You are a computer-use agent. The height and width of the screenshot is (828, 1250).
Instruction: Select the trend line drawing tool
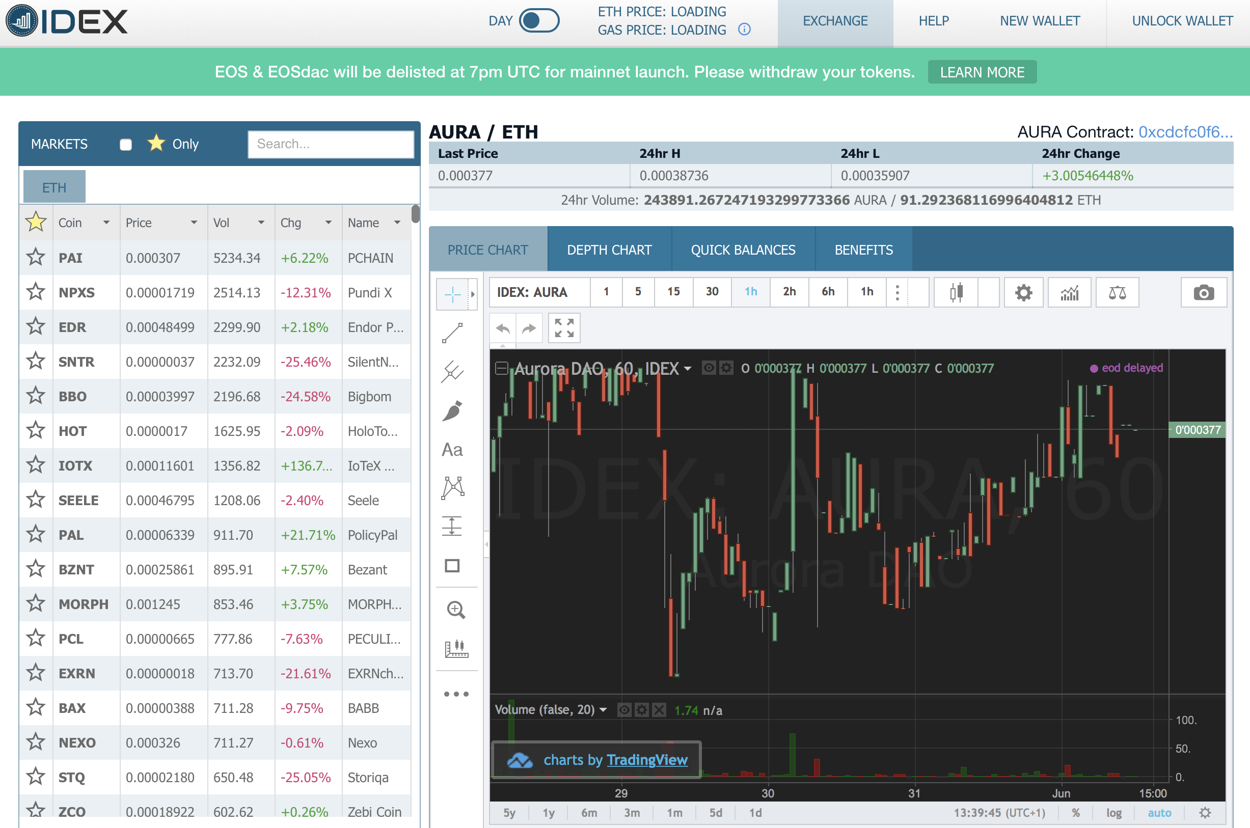click(x=452, y=333)
